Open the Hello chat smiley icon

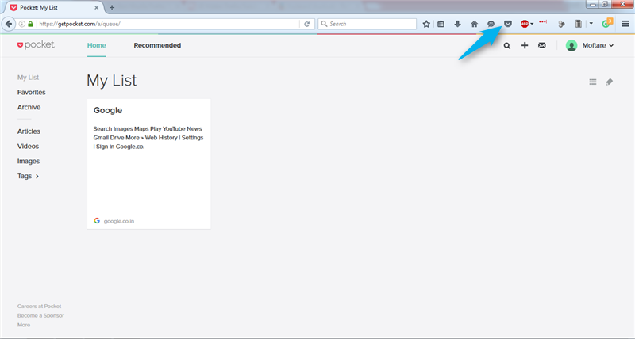pyautogui.click(x=491, y=24)
